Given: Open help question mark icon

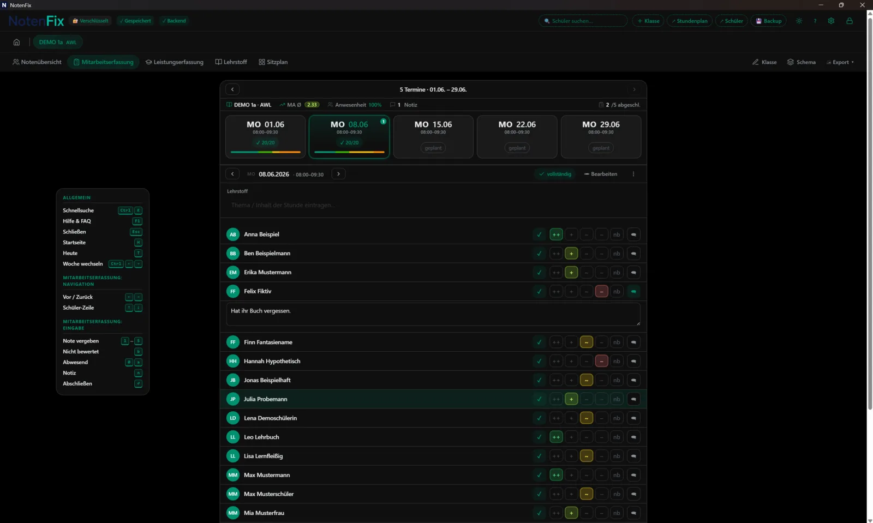Looking at the screenshot, I should 815,21.
